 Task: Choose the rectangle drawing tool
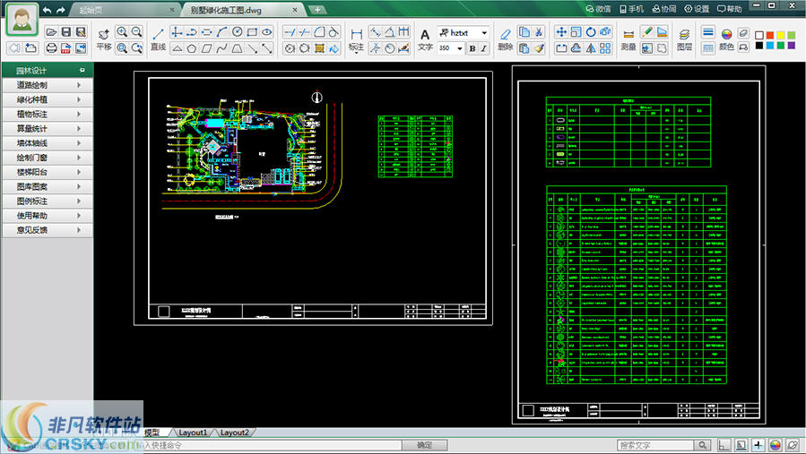tap(252, 32)
